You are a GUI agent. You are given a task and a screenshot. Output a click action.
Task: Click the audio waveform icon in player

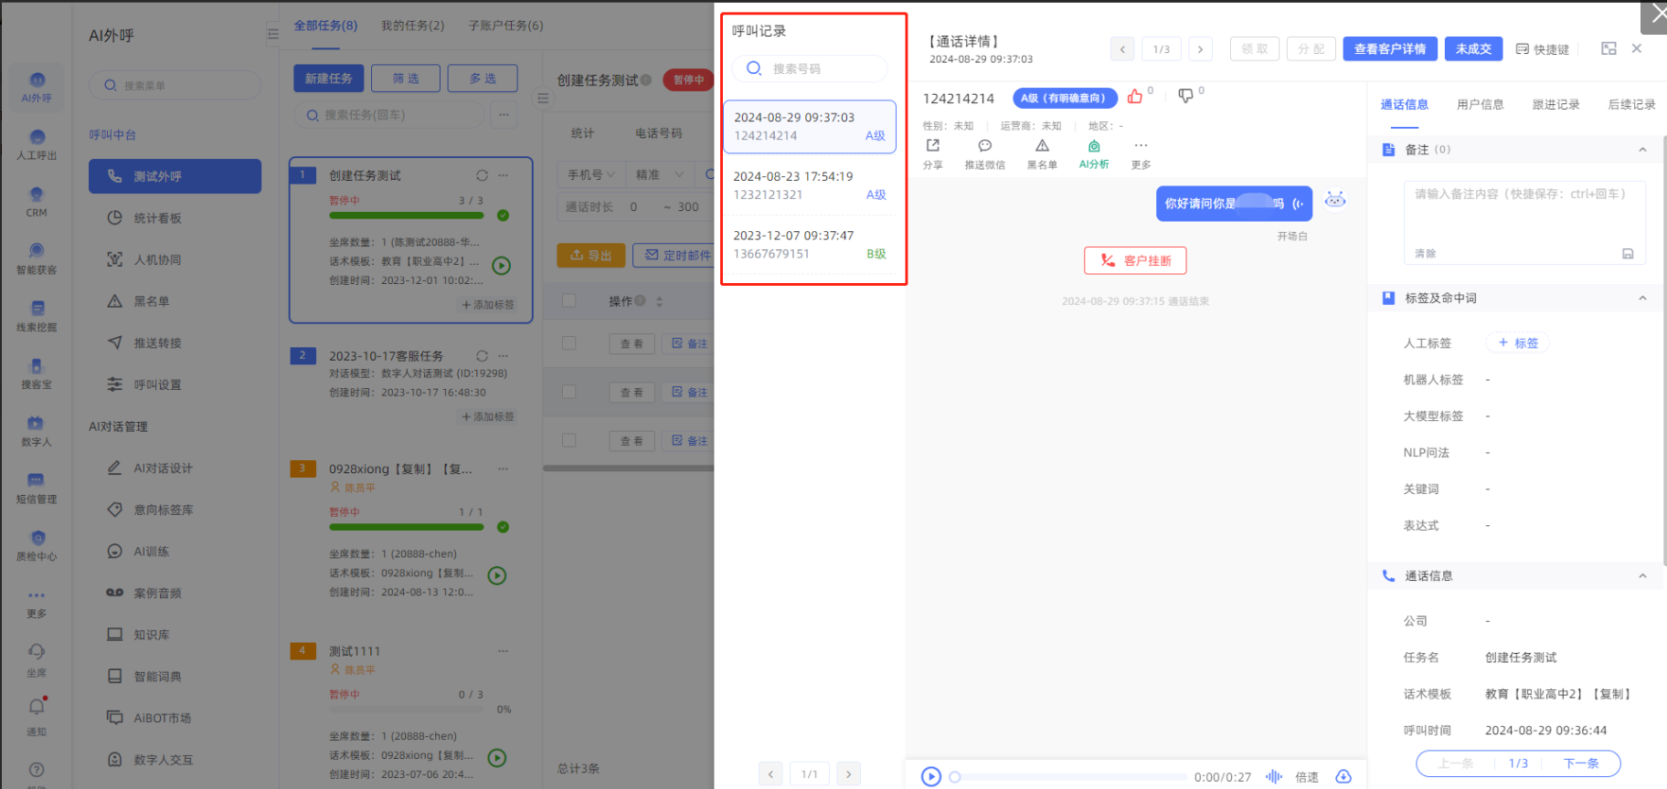point(1273,776)
